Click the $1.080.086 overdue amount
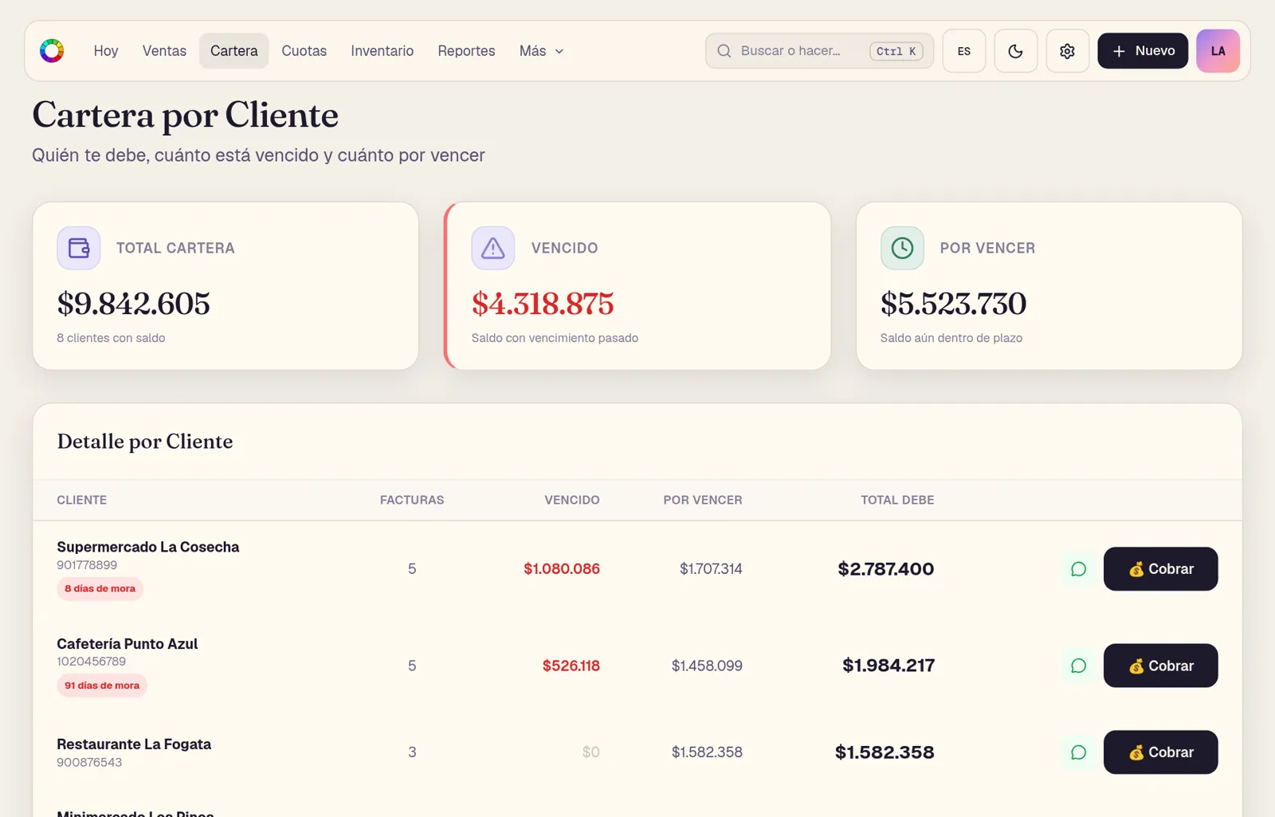 coord(562,569)
